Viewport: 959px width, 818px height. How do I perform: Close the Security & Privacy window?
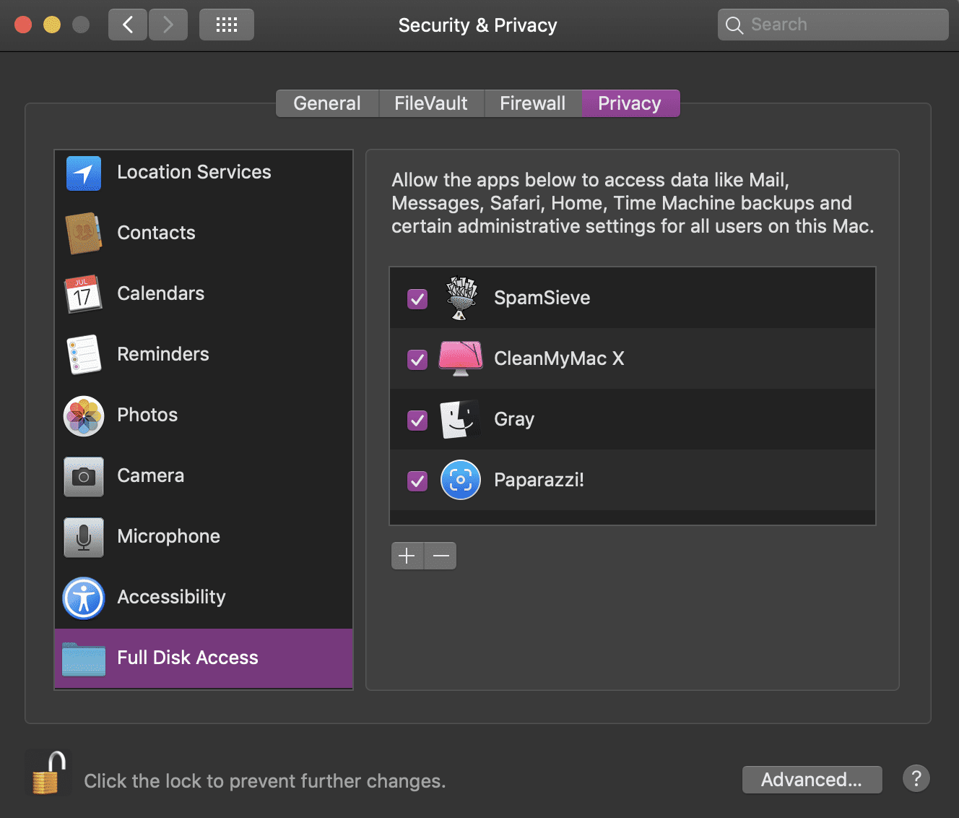coord(23,25)
